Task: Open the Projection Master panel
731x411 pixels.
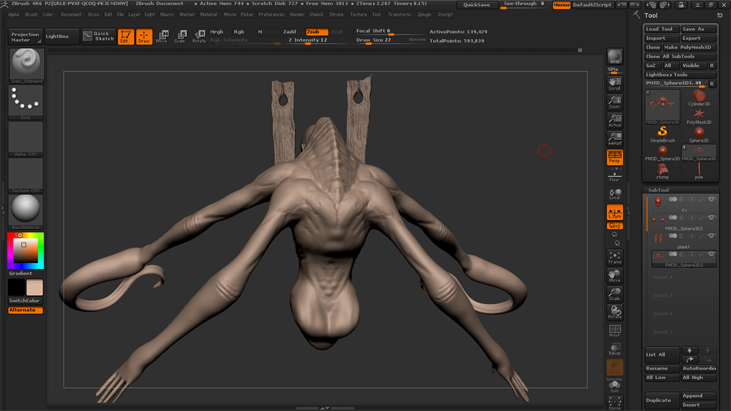Action: pos(25,37)
